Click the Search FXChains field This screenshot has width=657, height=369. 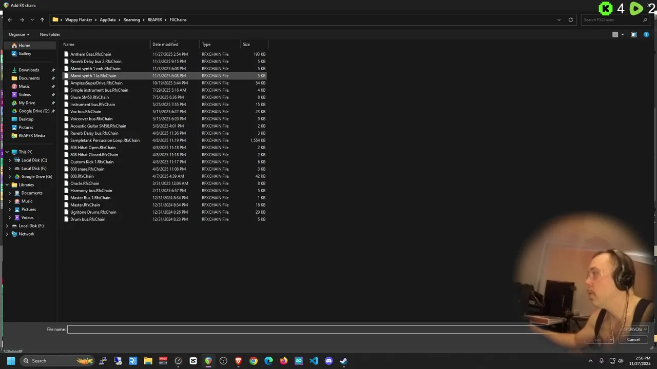(x=615, y=19)
